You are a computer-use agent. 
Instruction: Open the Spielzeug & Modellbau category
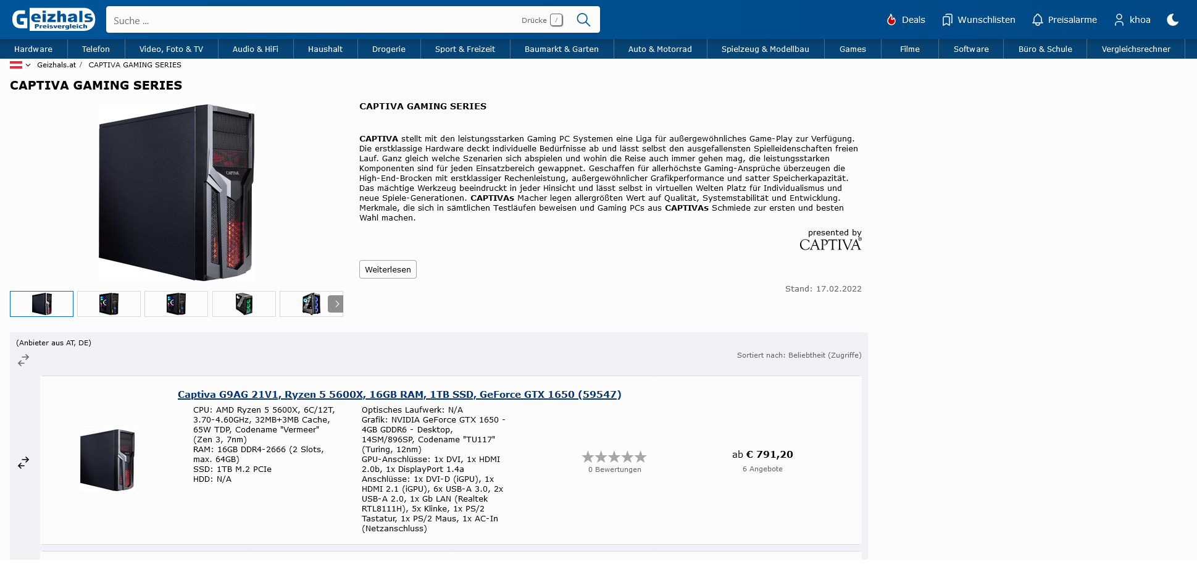click(765, 49)
